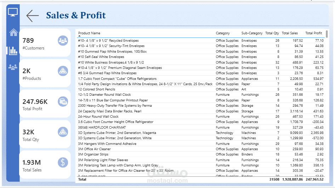Select '3M Hangers With Command Adhesive'
This screenshot has width=335, height=188.
click(x=201, y=144)
